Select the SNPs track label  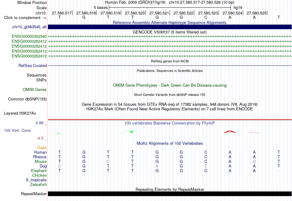pyautogui.click(x=41, y=80)
